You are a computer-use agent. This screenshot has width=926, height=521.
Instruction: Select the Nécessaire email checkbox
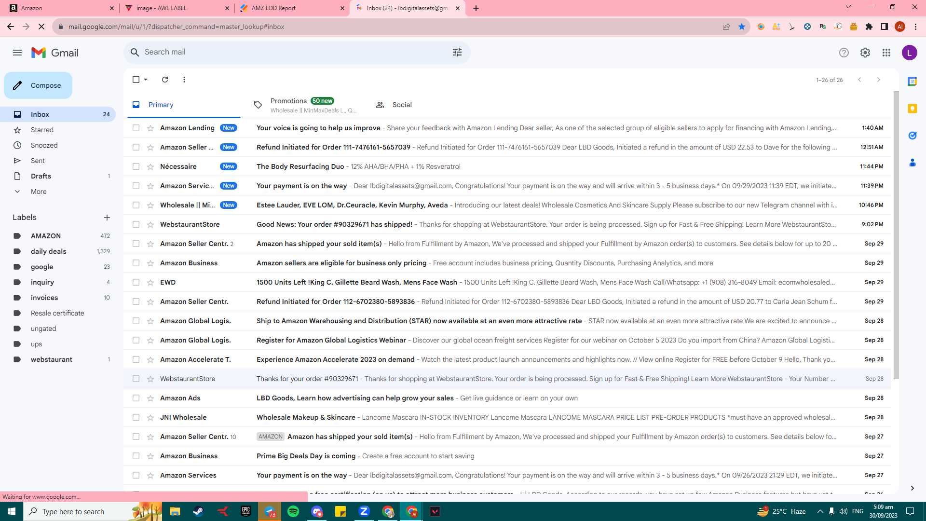[x=136, y=166]
